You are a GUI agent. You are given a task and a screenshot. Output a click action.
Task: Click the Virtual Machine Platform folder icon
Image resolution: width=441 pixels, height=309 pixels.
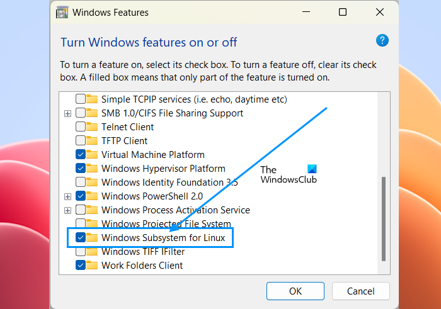point(93,155)
